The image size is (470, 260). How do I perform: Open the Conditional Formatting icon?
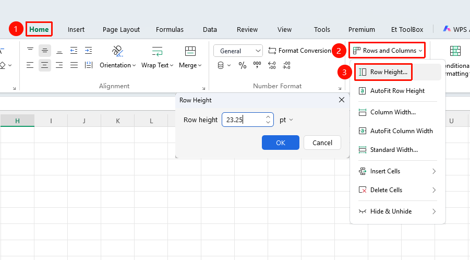(455, 51)
